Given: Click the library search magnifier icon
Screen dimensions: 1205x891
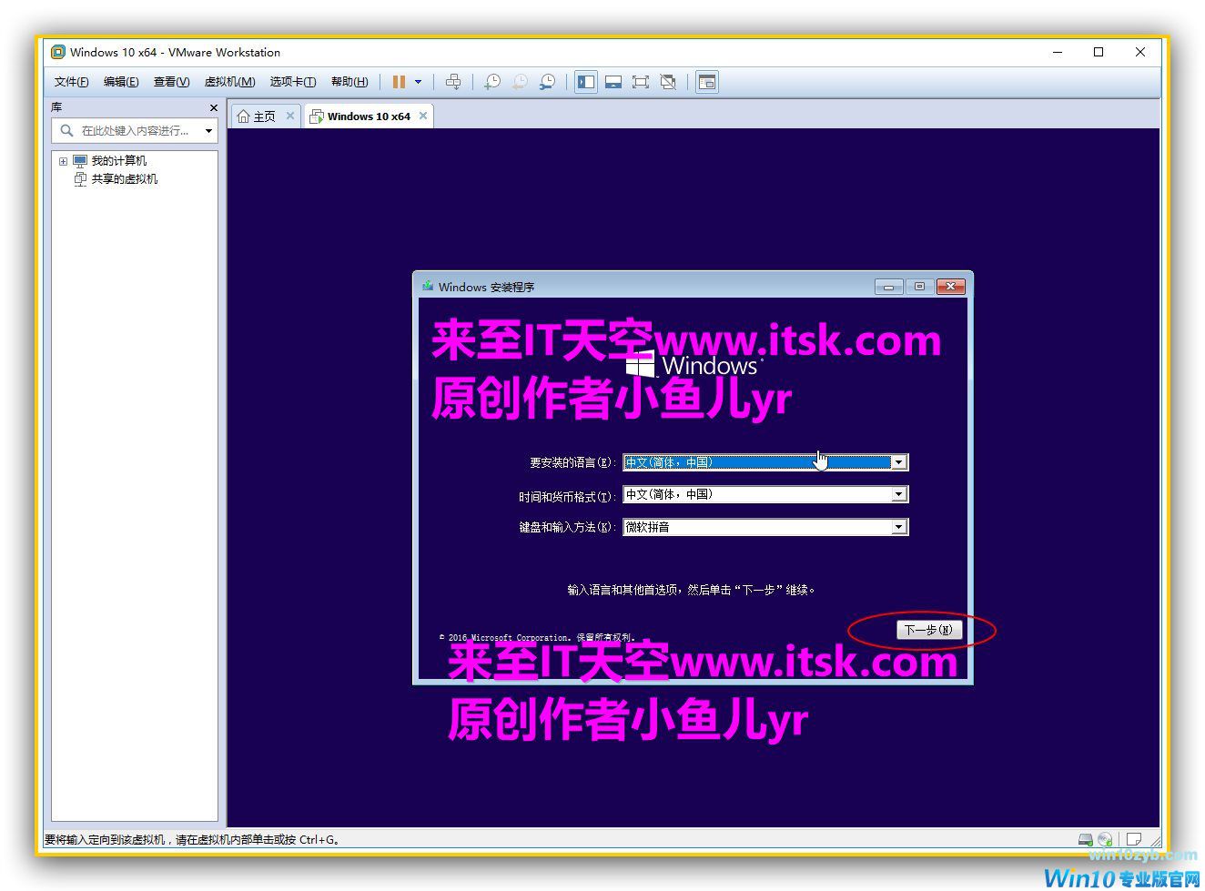Looking at the screenshot, I should [66, 131].
